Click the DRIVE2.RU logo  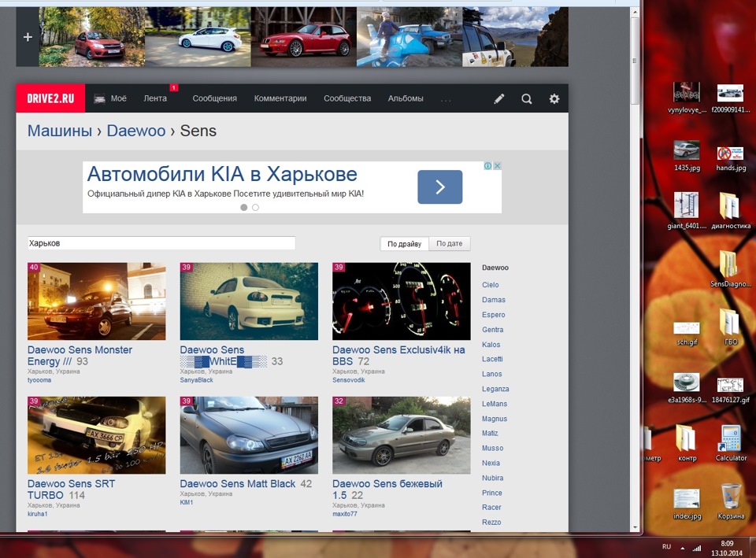(x=50, y=98)
